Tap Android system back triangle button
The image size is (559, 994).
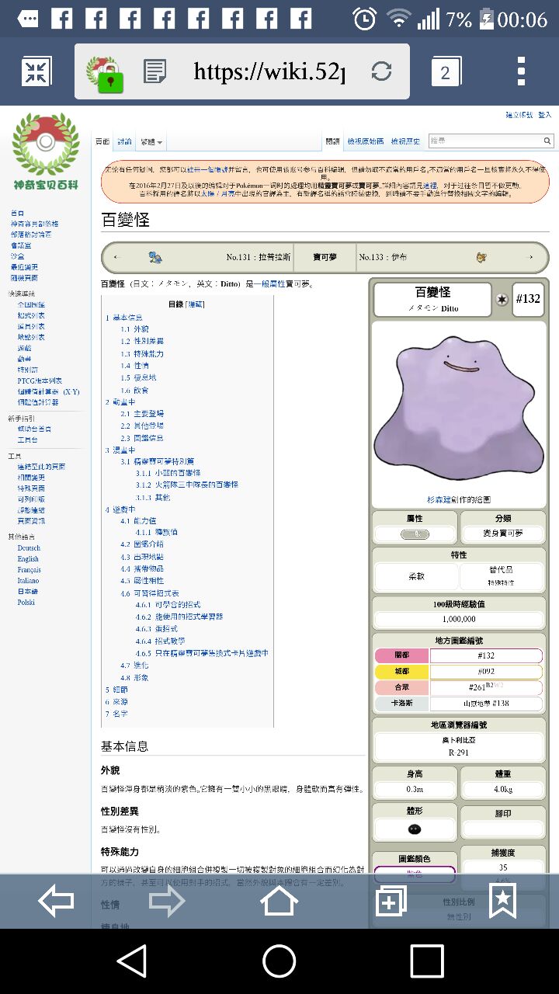point(132,961)
